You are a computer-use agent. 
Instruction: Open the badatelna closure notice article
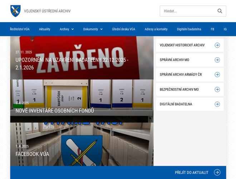click(x=72, y=63)
